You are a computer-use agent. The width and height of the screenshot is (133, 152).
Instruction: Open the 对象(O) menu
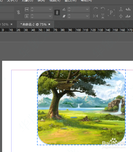point(27,1)
